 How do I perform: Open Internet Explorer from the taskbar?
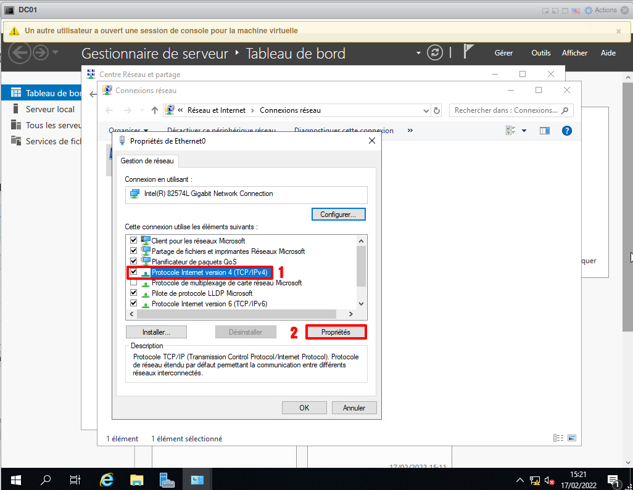click(x=107, y=480)
